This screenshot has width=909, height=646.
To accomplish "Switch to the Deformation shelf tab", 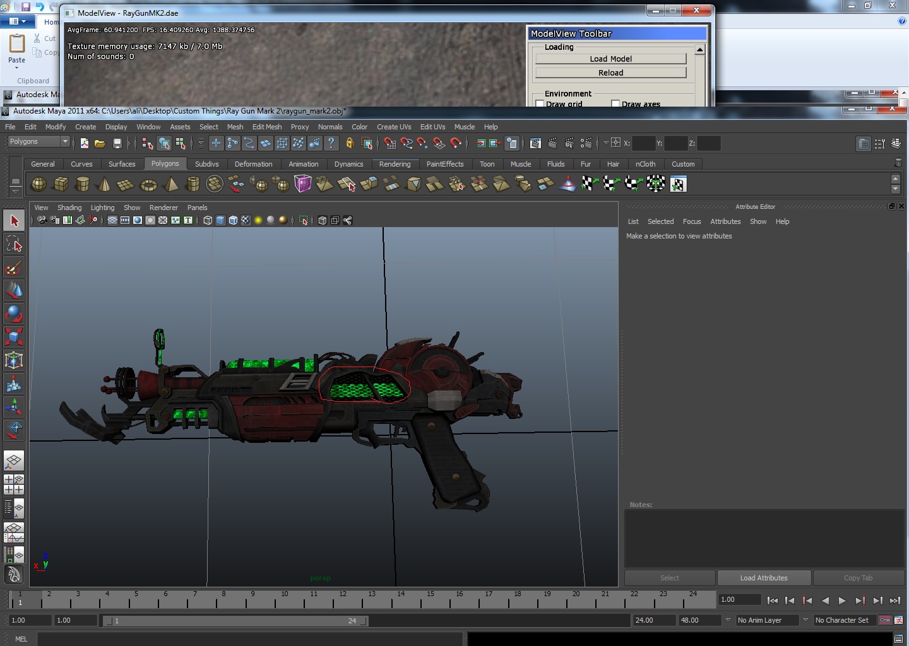I will (x=253, y=164).
